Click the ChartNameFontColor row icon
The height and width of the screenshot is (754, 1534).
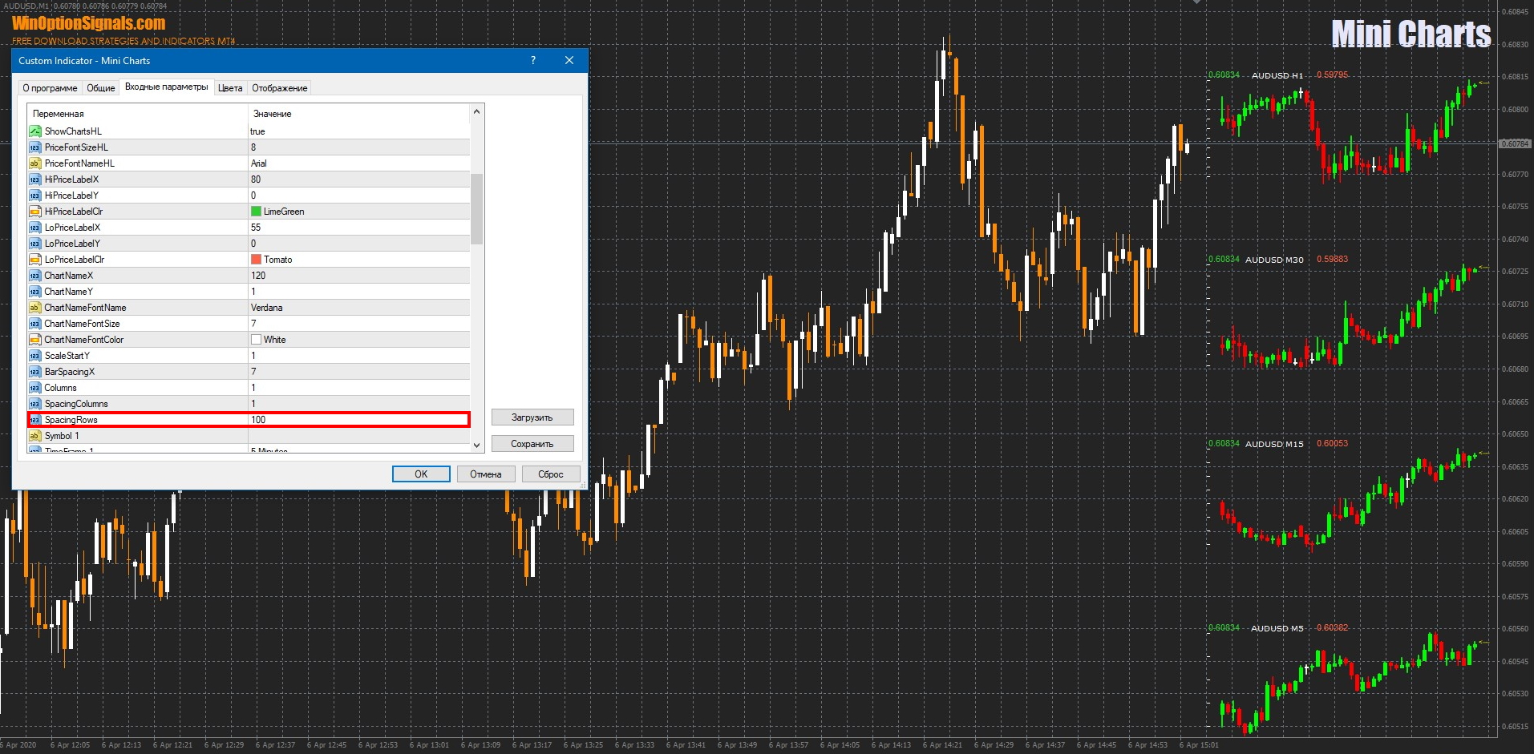(34, 340)
